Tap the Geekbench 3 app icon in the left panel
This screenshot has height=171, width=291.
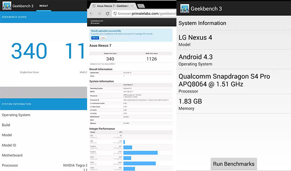pyautogui.click(x=7, y=6)
